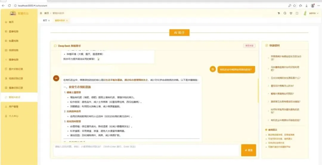Click the AI 助手 title banner
The height and width of the screenshot is (165, 322).
pos(179,33)
